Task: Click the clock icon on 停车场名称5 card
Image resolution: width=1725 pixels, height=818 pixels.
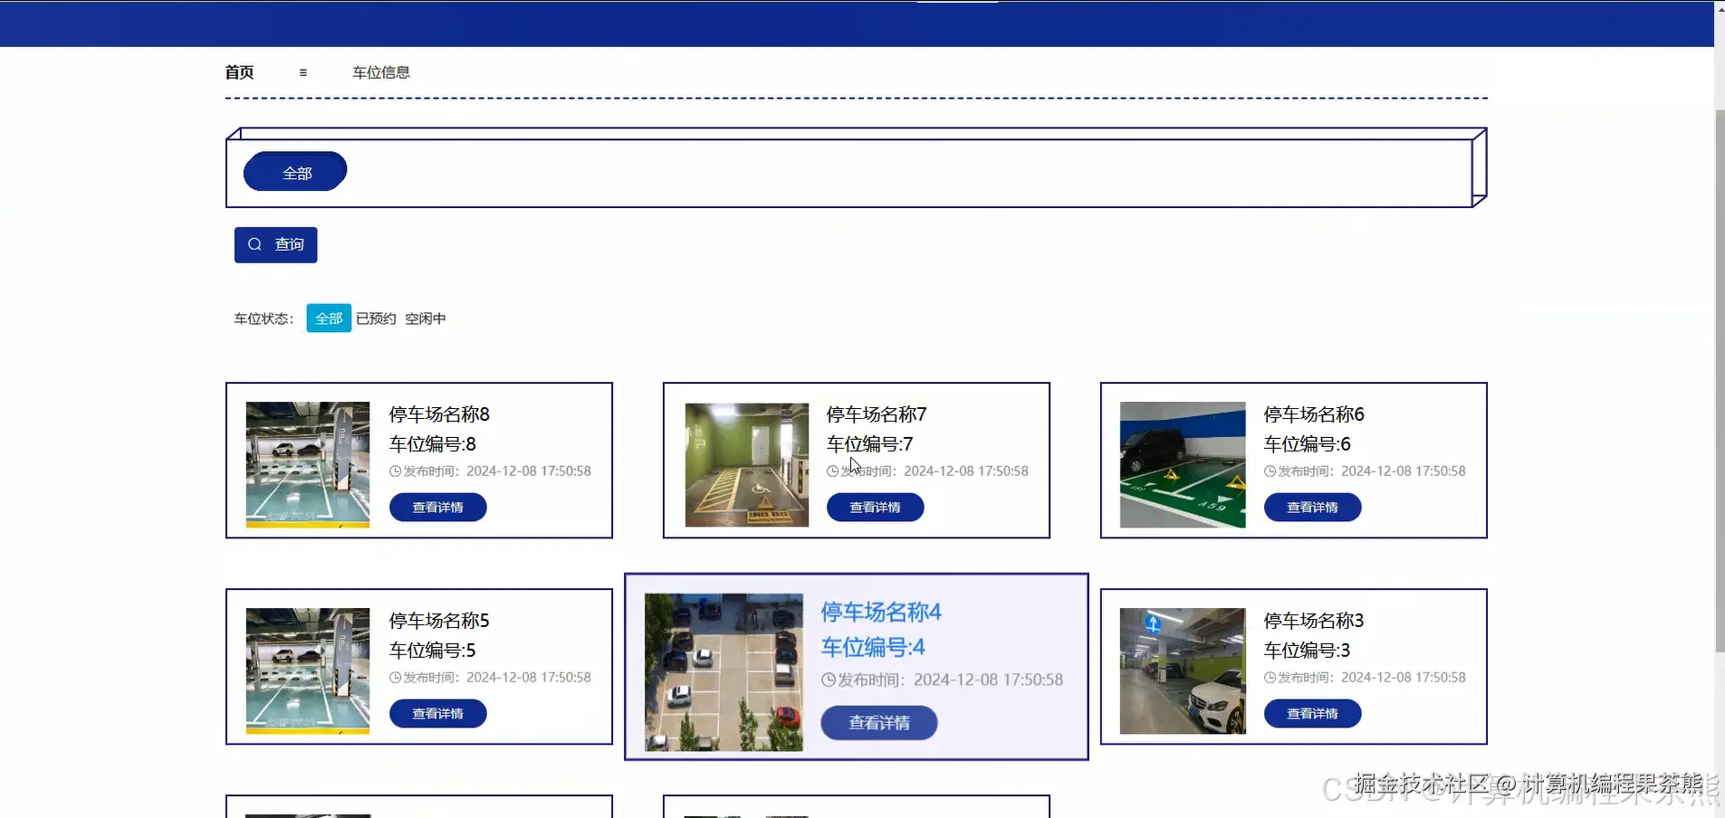Action: click(395, 677)
